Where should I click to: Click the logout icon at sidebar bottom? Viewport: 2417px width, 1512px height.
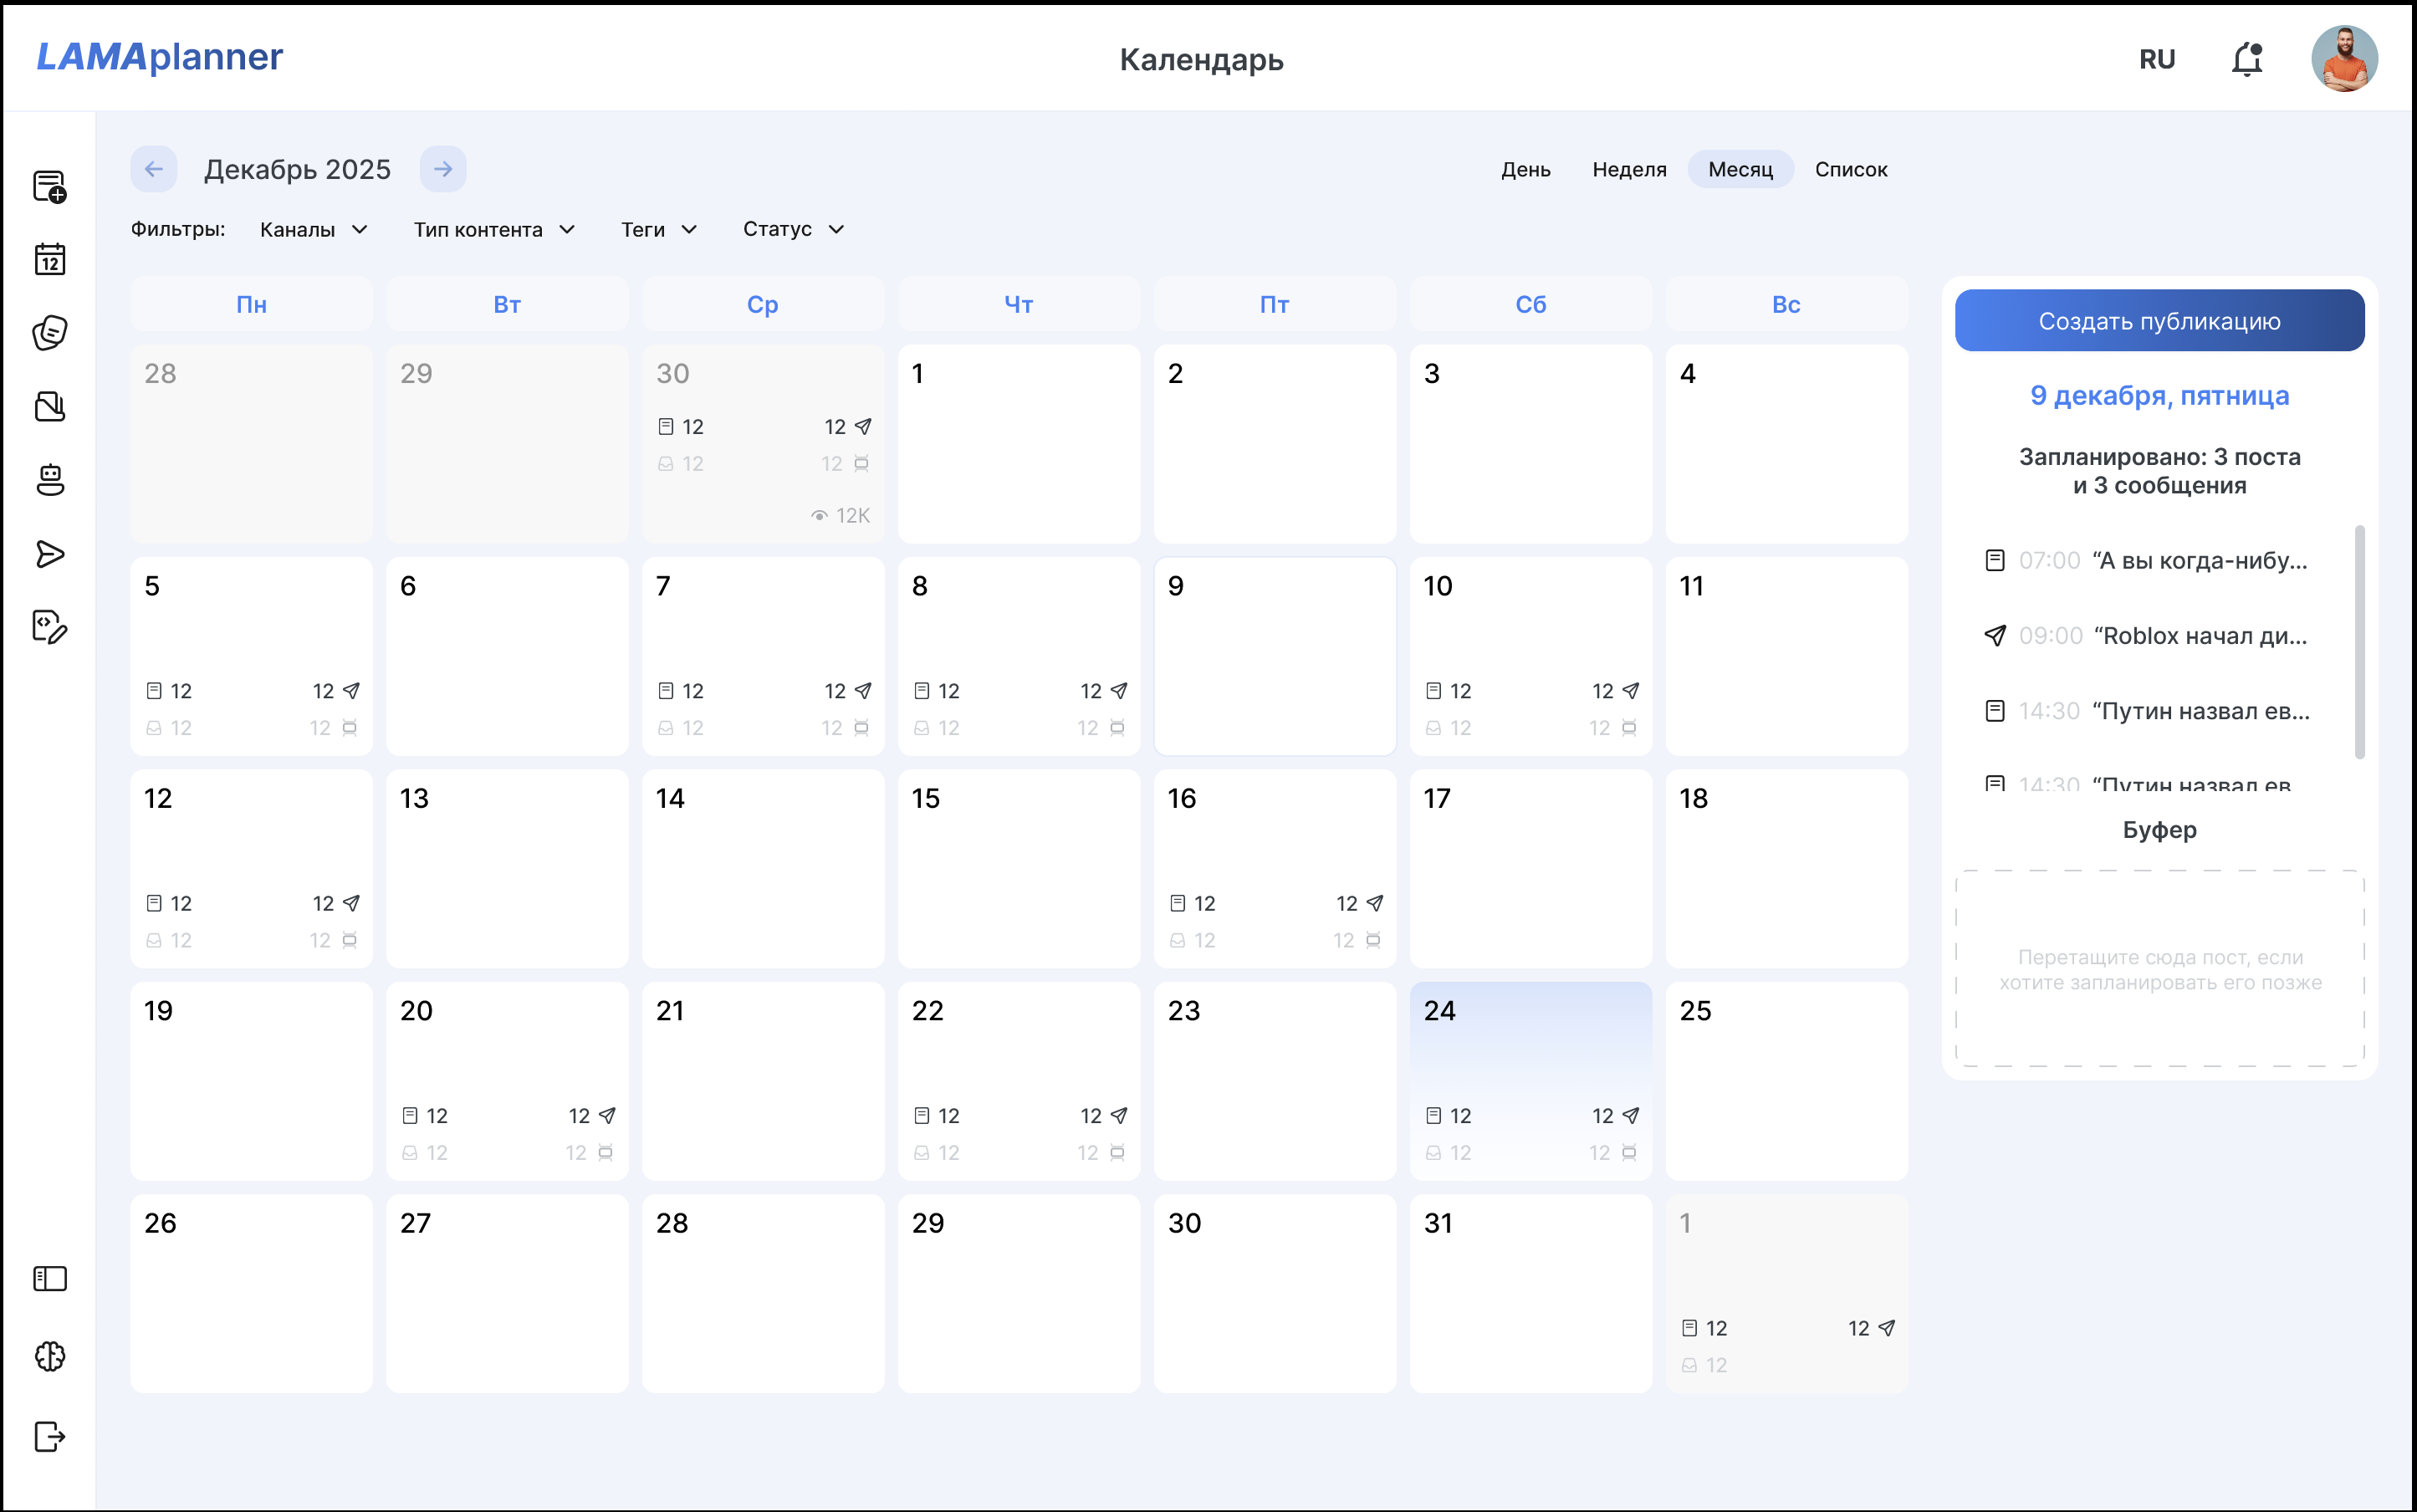pos(49,1437)
